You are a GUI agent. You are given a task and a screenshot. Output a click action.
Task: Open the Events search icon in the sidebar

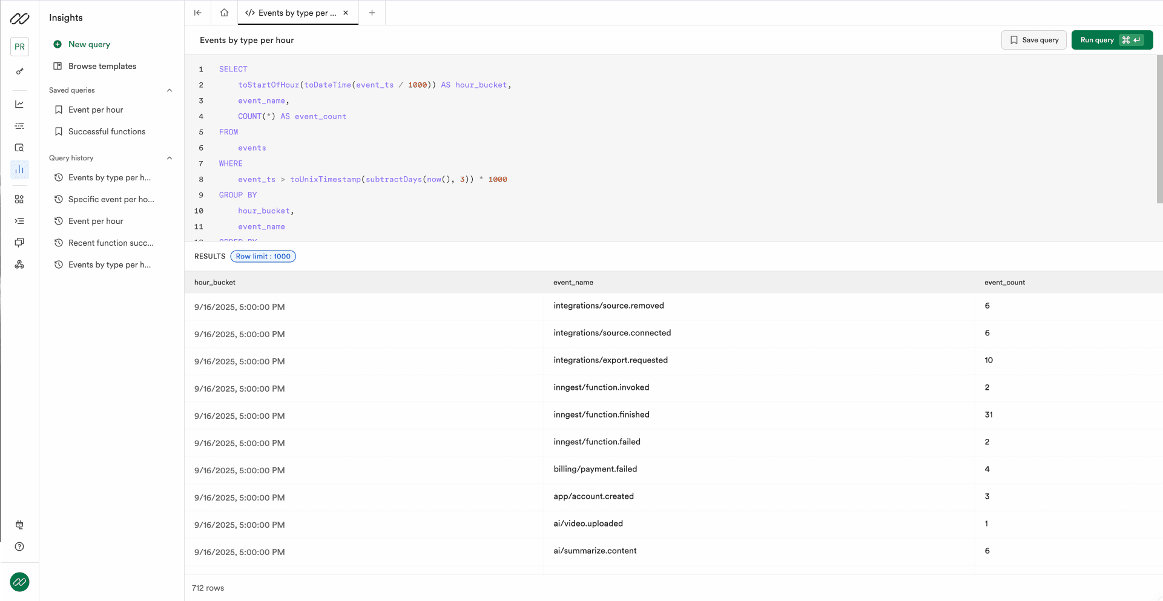pyautogui.click(x=19, y=148)
